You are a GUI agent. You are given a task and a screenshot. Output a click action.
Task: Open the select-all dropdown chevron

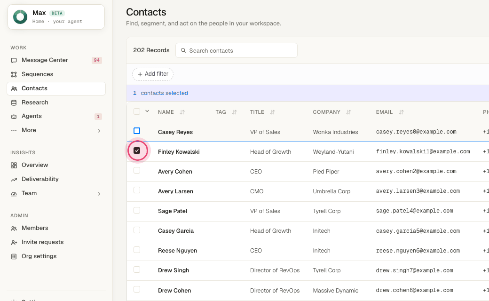(x=147, y=111)
